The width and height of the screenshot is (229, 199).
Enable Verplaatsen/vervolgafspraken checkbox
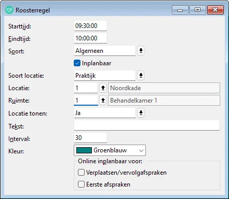pos(81,173)
